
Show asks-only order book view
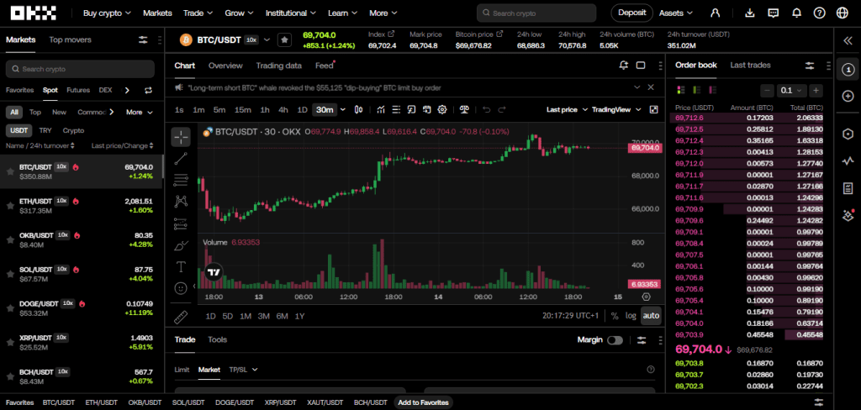pos(712,89)
